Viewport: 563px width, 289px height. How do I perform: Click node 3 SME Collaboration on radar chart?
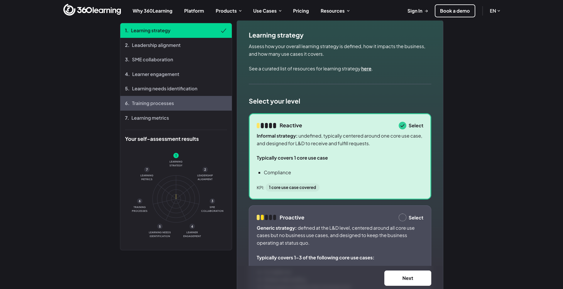point(212,201)
